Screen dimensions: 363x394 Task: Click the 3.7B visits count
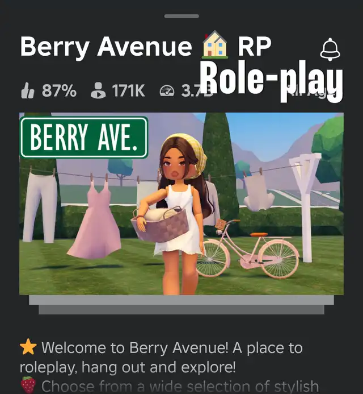193,91
